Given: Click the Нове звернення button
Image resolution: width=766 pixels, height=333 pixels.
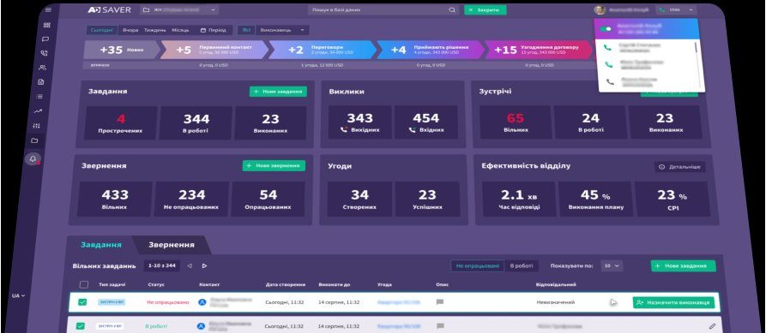Looking at the screenshot, I should [274, 166].
